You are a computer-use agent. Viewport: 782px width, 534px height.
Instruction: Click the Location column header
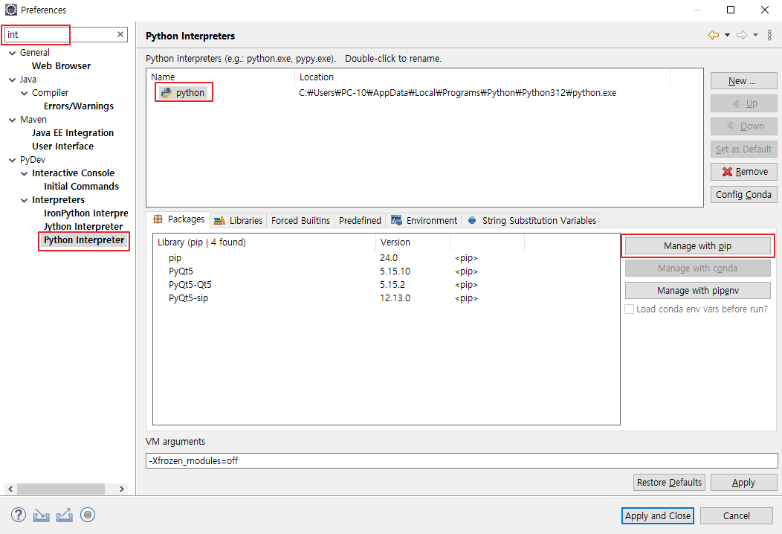pyautogui.click(x=482, y=77)
